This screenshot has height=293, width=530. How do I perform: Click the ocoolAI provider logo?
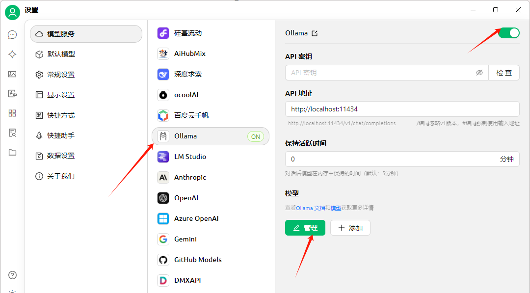click(163, 95)
